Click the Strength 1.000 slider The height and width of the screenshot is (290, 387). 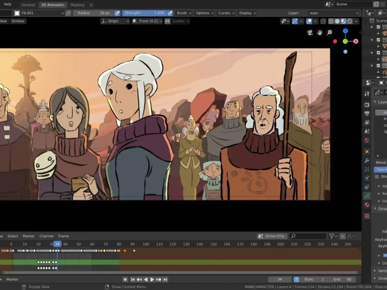point(144,13)
